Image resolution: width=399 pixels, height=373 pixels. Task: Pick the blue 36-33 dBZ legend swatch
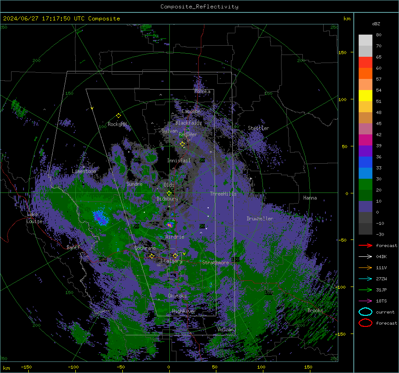tap(365, 162)
